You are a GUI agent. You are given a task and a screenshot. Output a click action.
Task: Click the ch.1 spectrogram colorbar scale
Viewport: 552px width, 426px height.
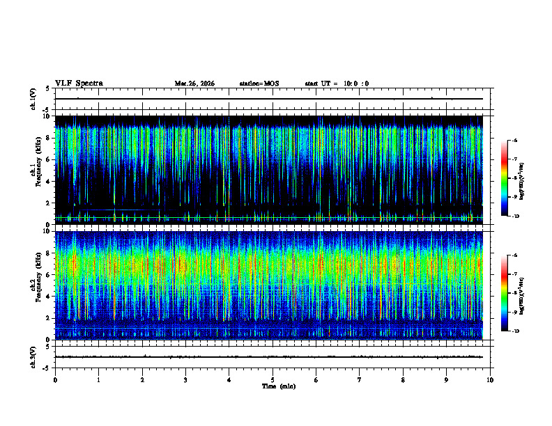point(504,178)
